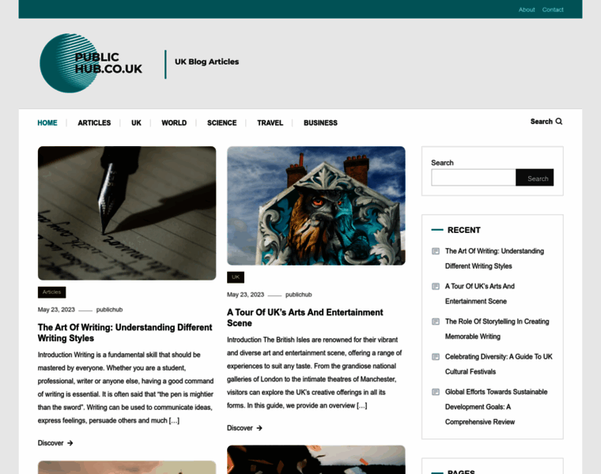Open the World menu item
Viewport: 601px width, 474px height.
(x=174, y=123)
